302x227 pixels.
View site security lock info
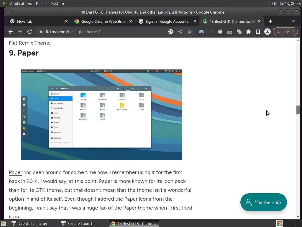[41, 32]
